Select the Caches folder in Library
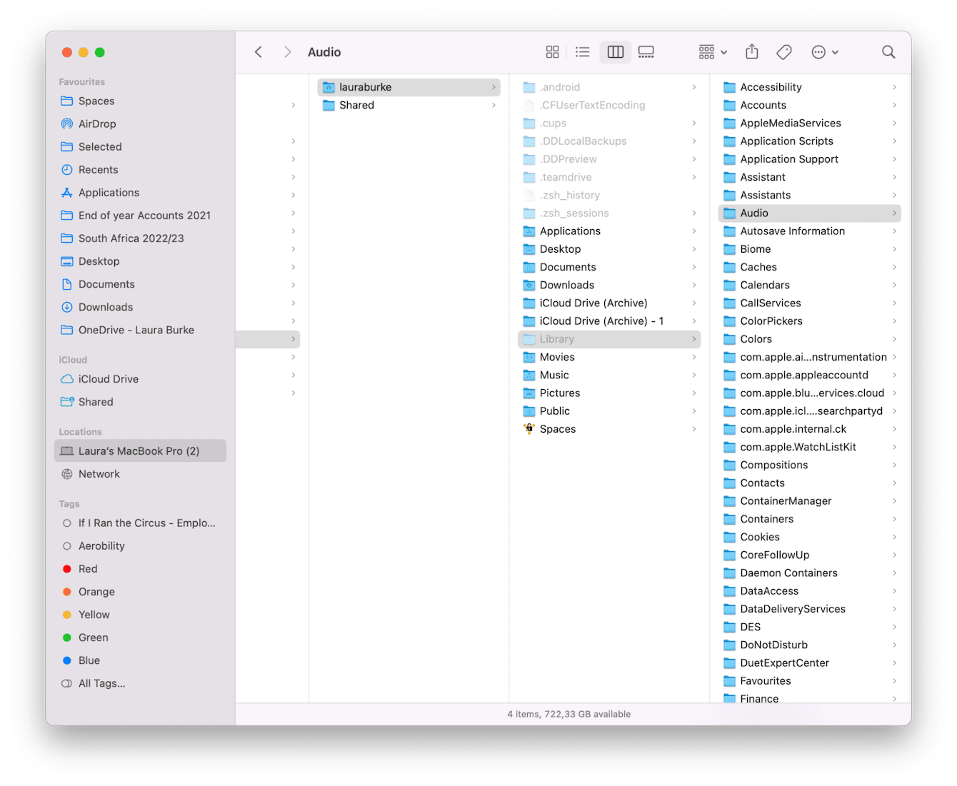957x786 pixels. point(758,267)
